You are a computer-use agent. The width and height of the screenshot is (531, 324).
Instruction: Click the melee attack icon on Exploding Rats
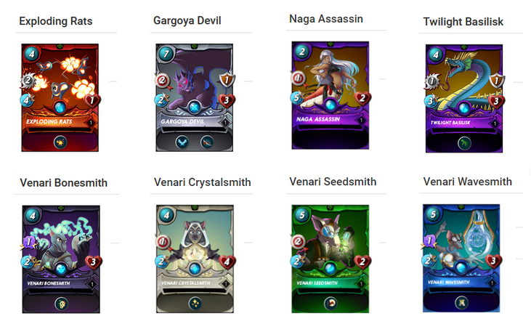pyautogui.click(x=28, y=81)
